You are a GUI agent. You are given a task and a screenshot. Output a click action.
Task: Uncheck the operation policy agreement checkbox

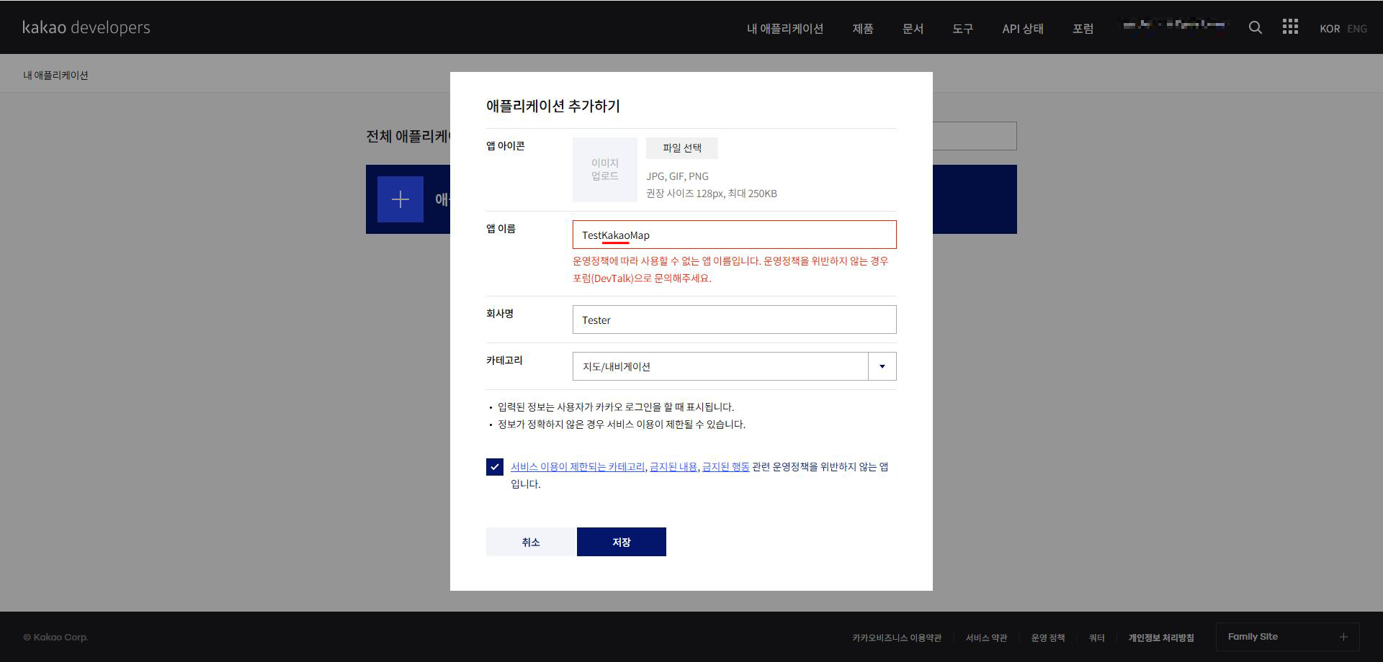pyautogui.click(x=495, y=467)
